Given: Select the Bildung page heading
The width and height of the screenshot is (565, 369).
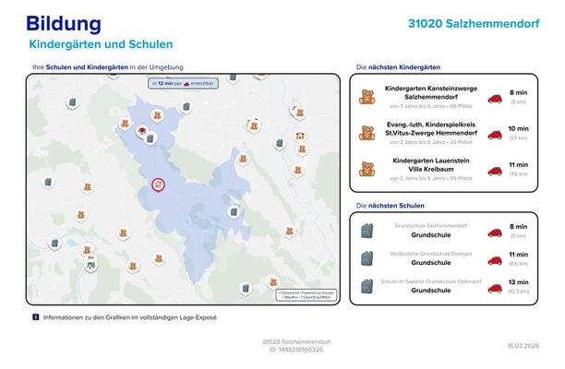Looking at the screenshot, I should [64, 24].
